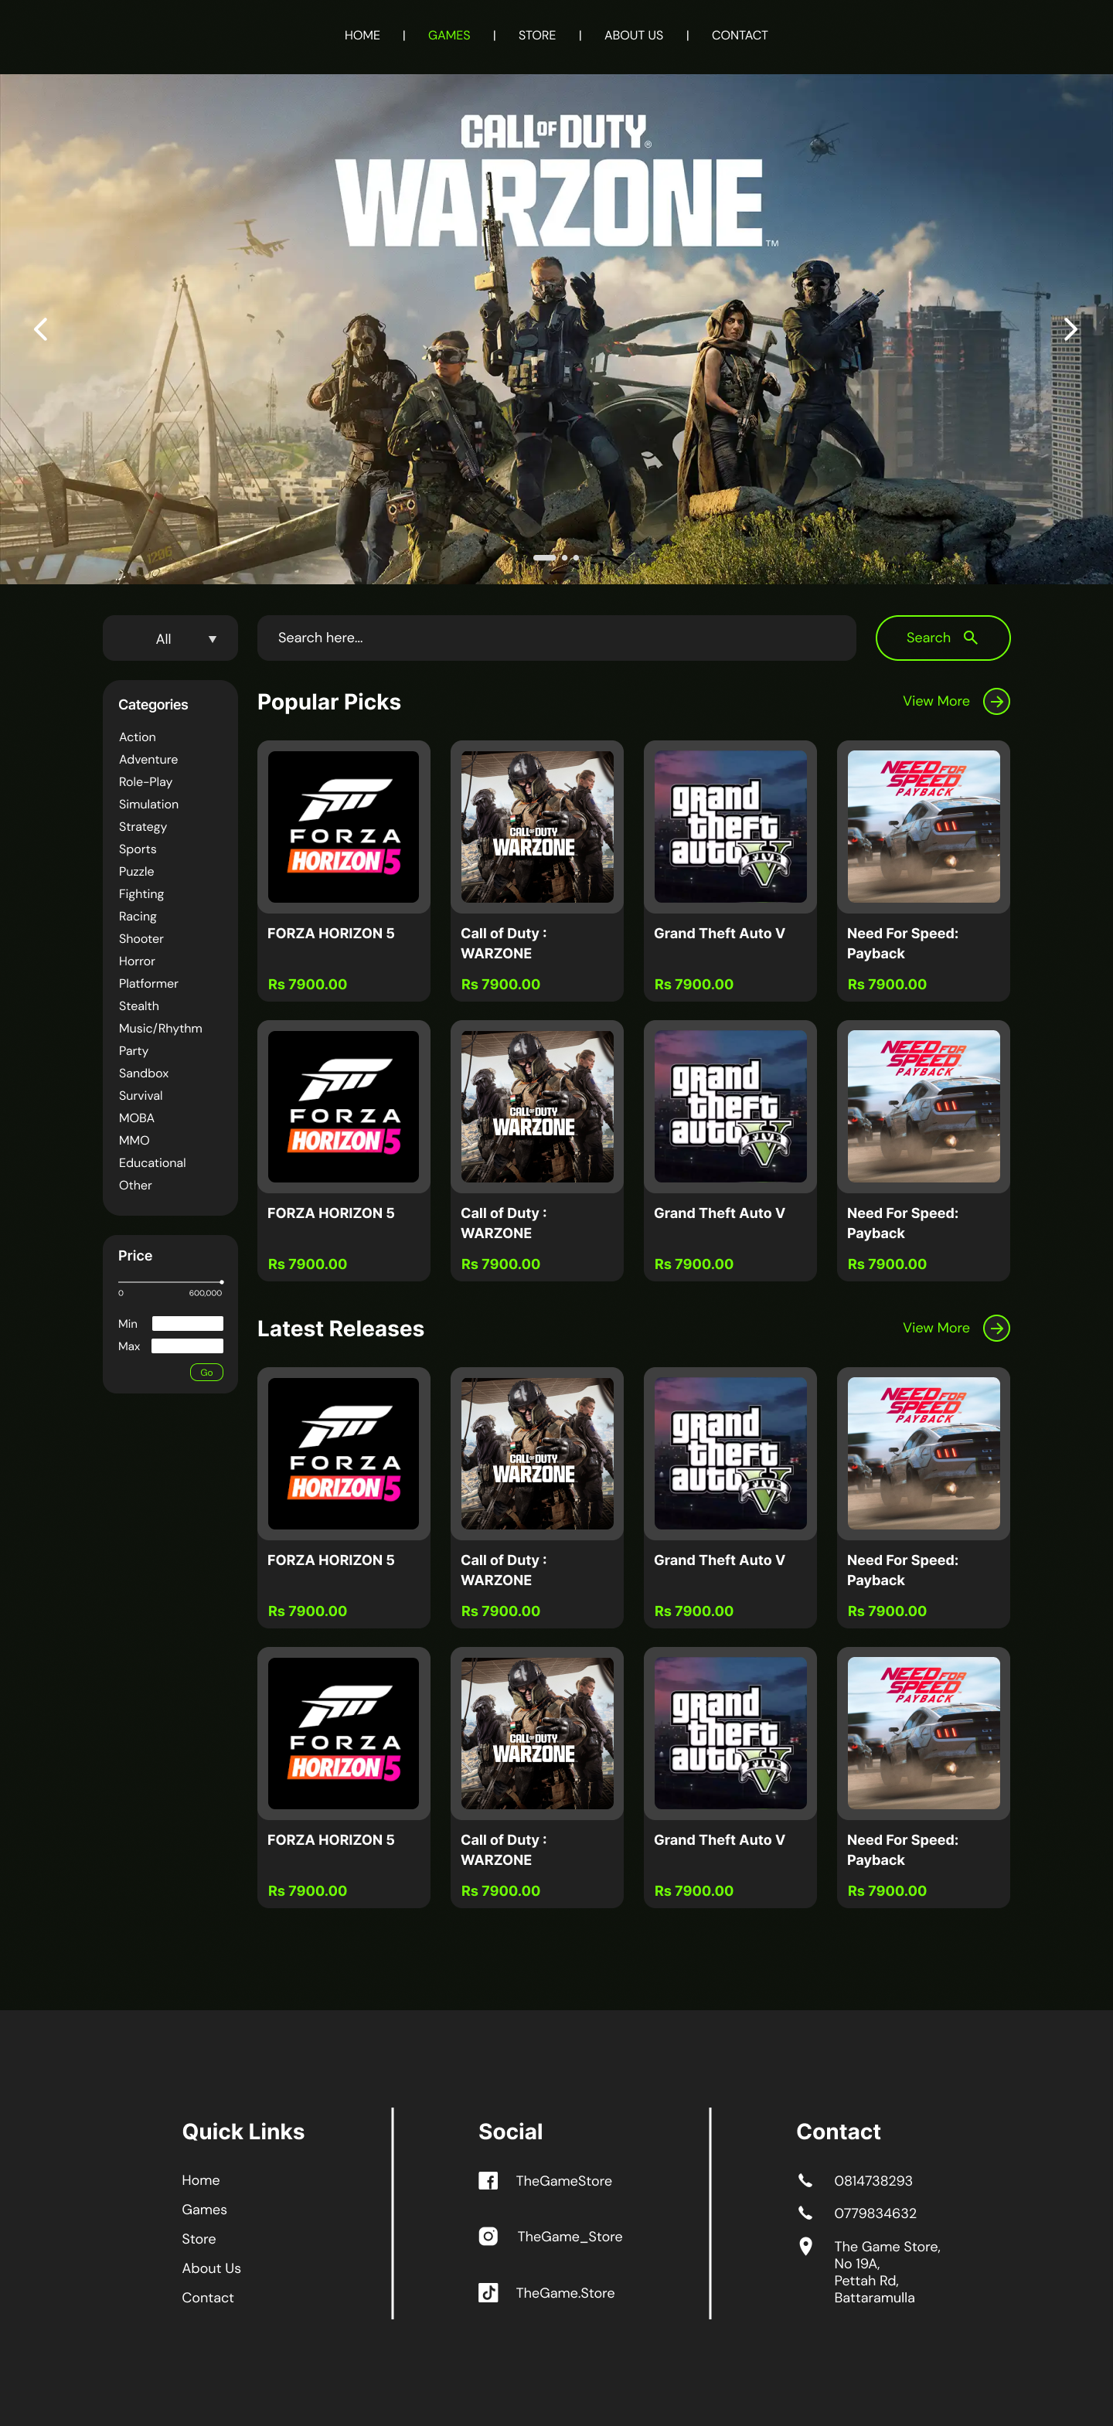The image size is (1113, 2426).
Task: Open CONTACT in the top navigation
Action: click(x=740, y=36)
